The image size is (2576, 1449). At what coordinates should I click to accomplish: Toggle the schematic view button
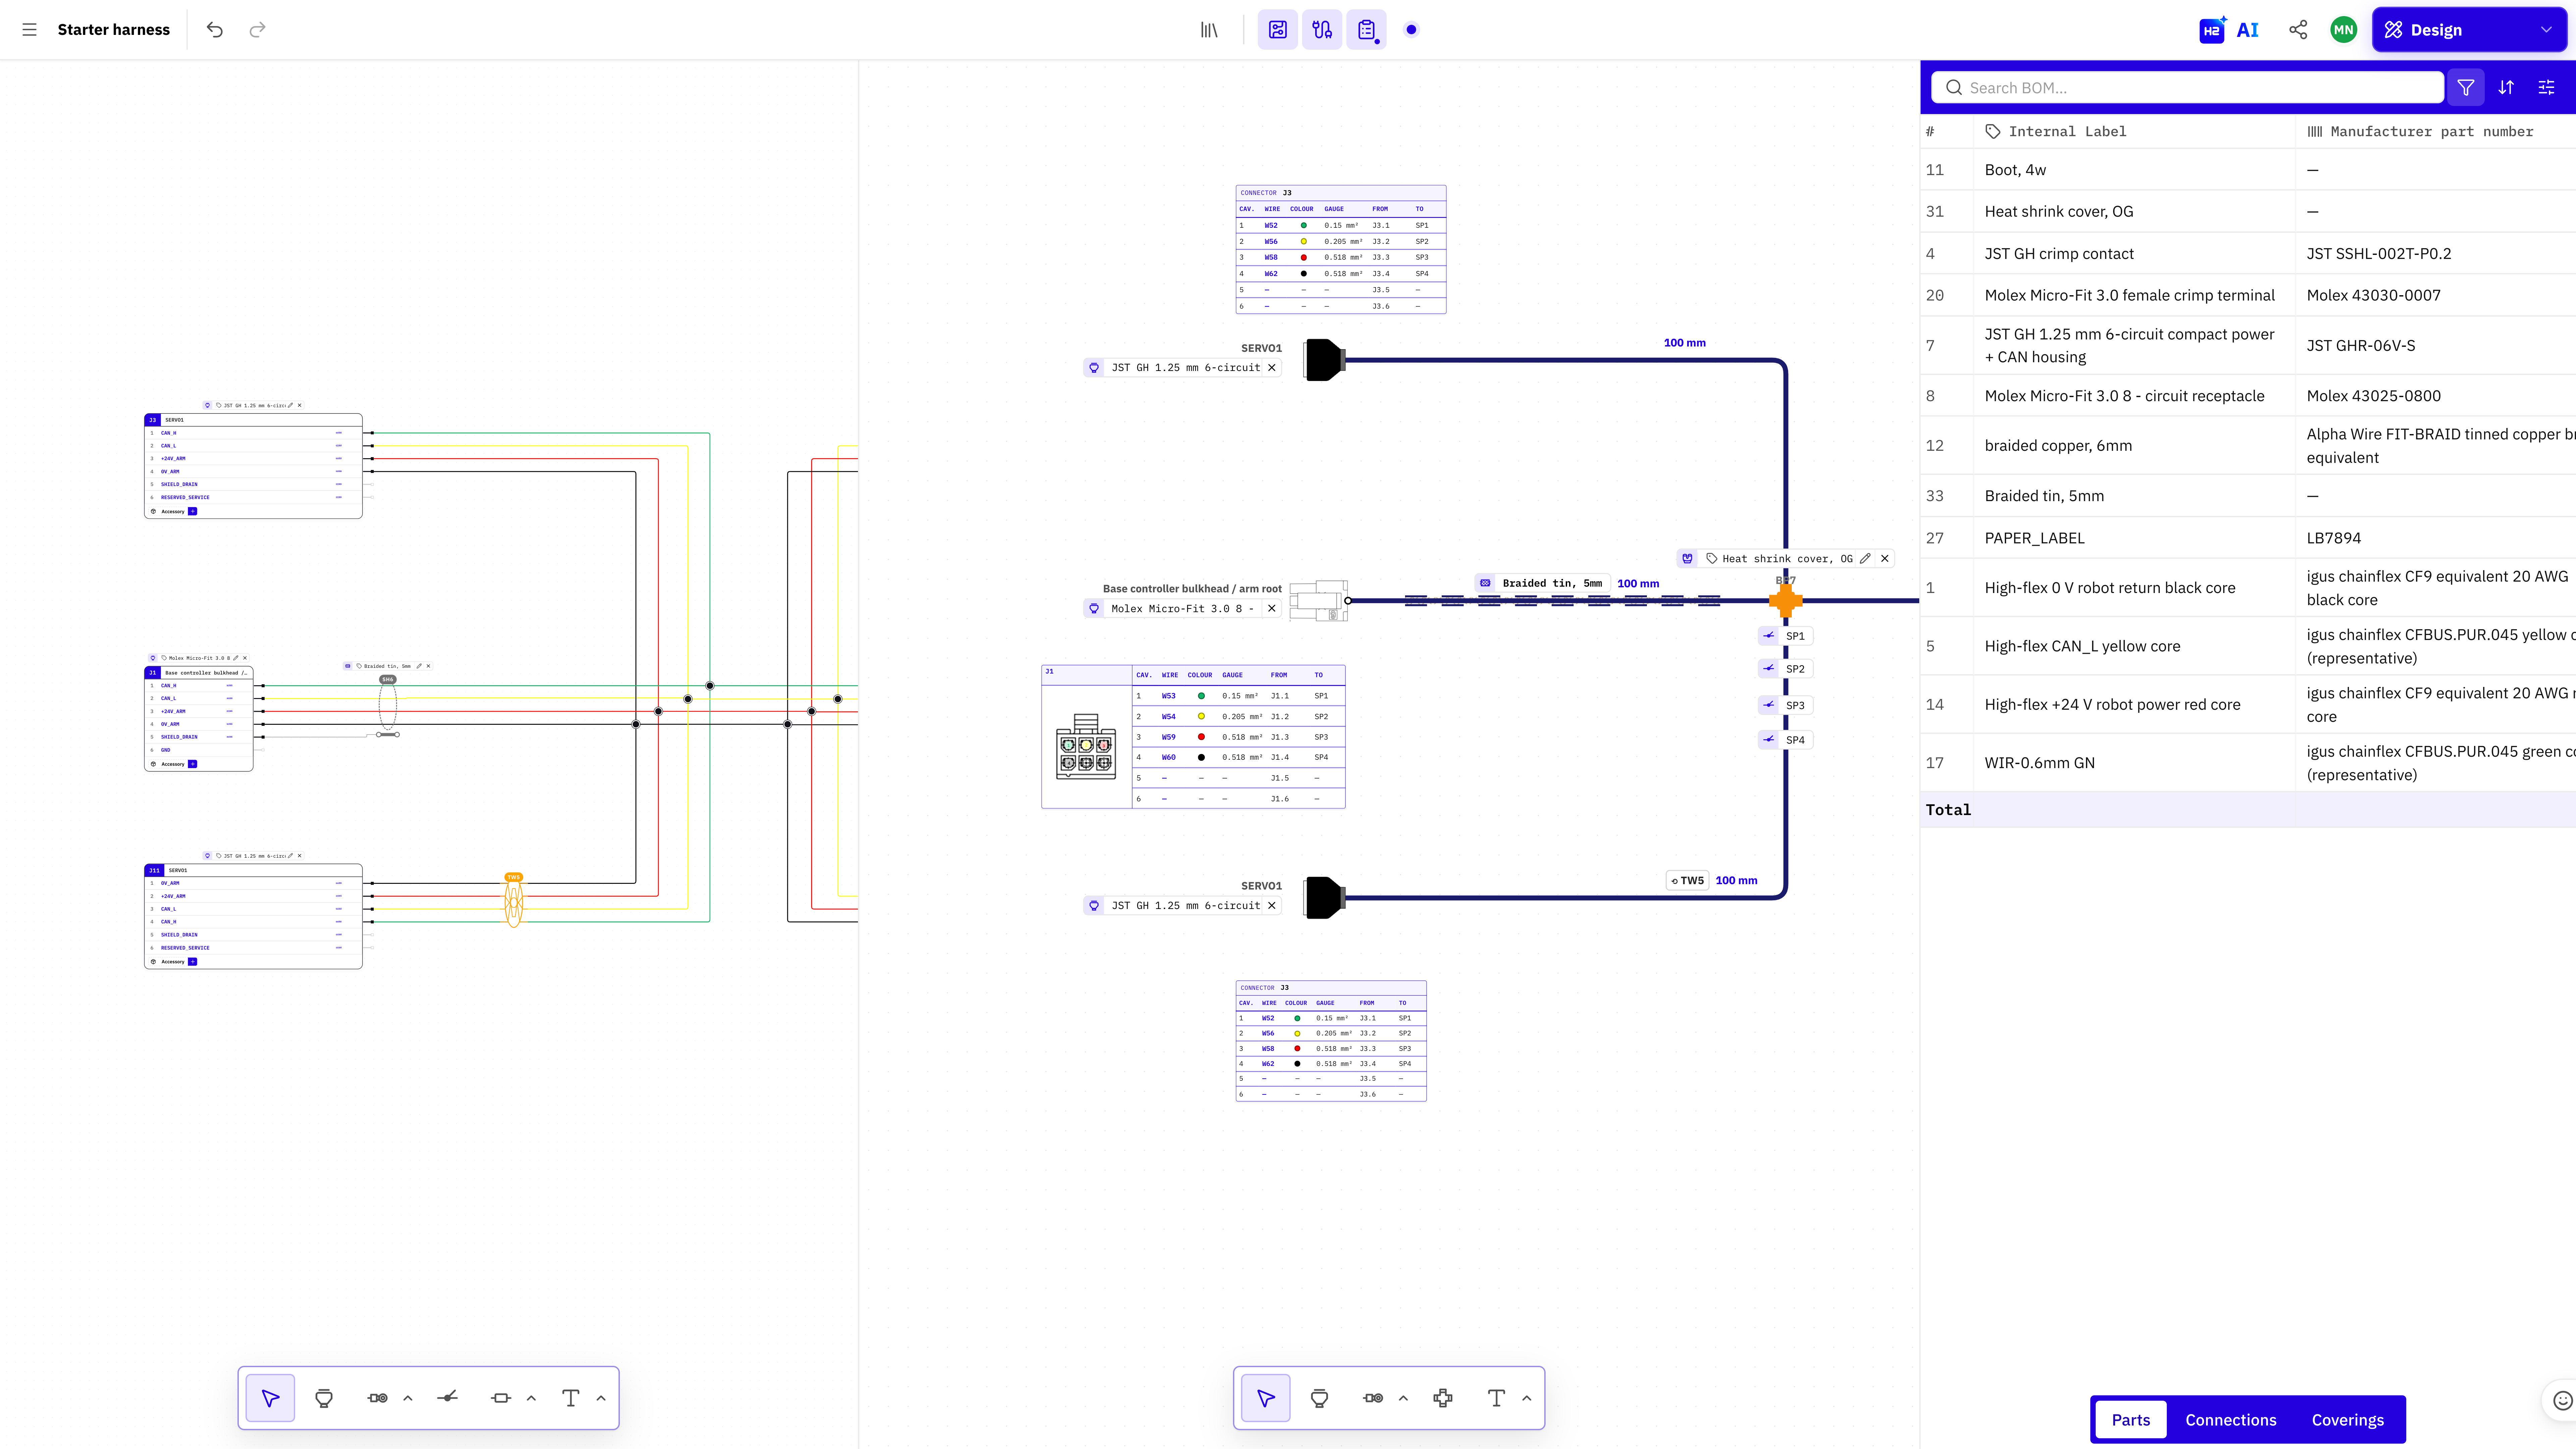coord(1278,30)
